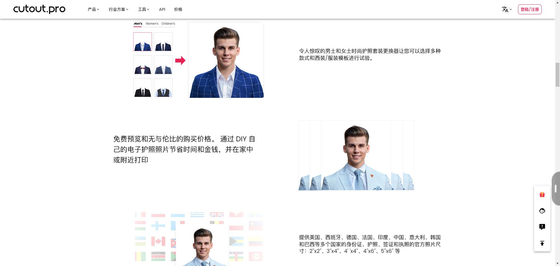This screenshot has width=560, height=266.
Task: Click the 登陆/注册 button
Action: (530, 9)
